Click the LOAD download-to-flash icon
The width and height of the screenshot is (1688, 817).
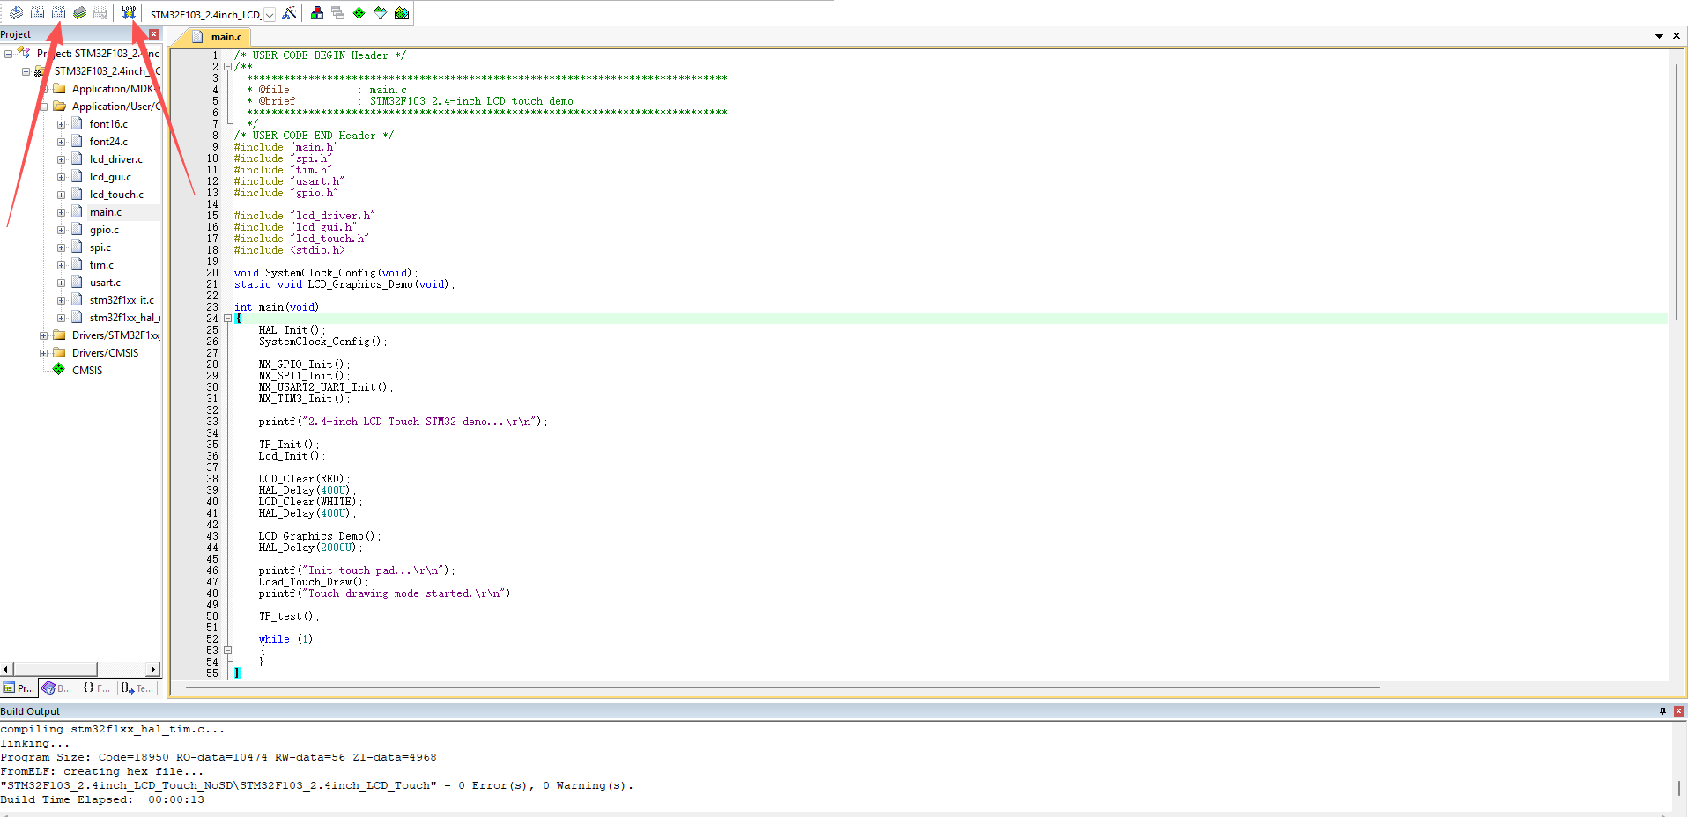129,12
